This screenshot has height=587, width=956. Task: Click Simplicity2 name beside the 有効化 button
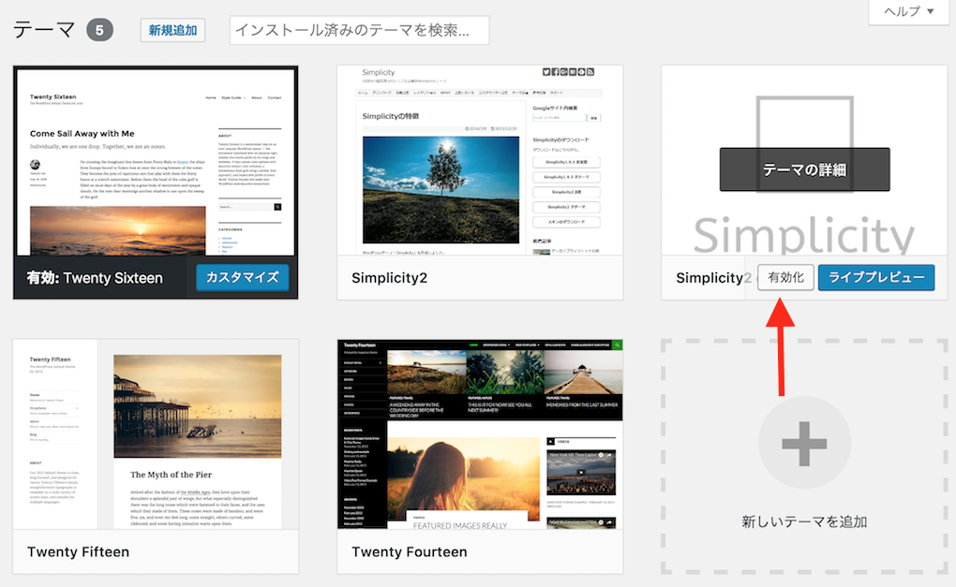pyautogui.click(x=712, y=278)
